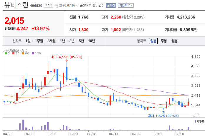Select the 1일 line chart period
Image resolution: width=205 pixels, height=139 pixels.
coord(28,41)
